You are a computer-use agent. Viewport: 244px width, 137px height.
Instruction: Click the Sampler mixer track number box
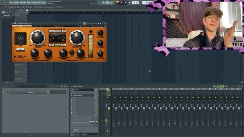(x=11, y=92)
